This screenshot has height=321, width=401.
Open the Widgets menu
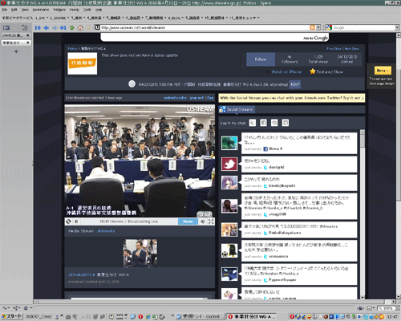59,10
